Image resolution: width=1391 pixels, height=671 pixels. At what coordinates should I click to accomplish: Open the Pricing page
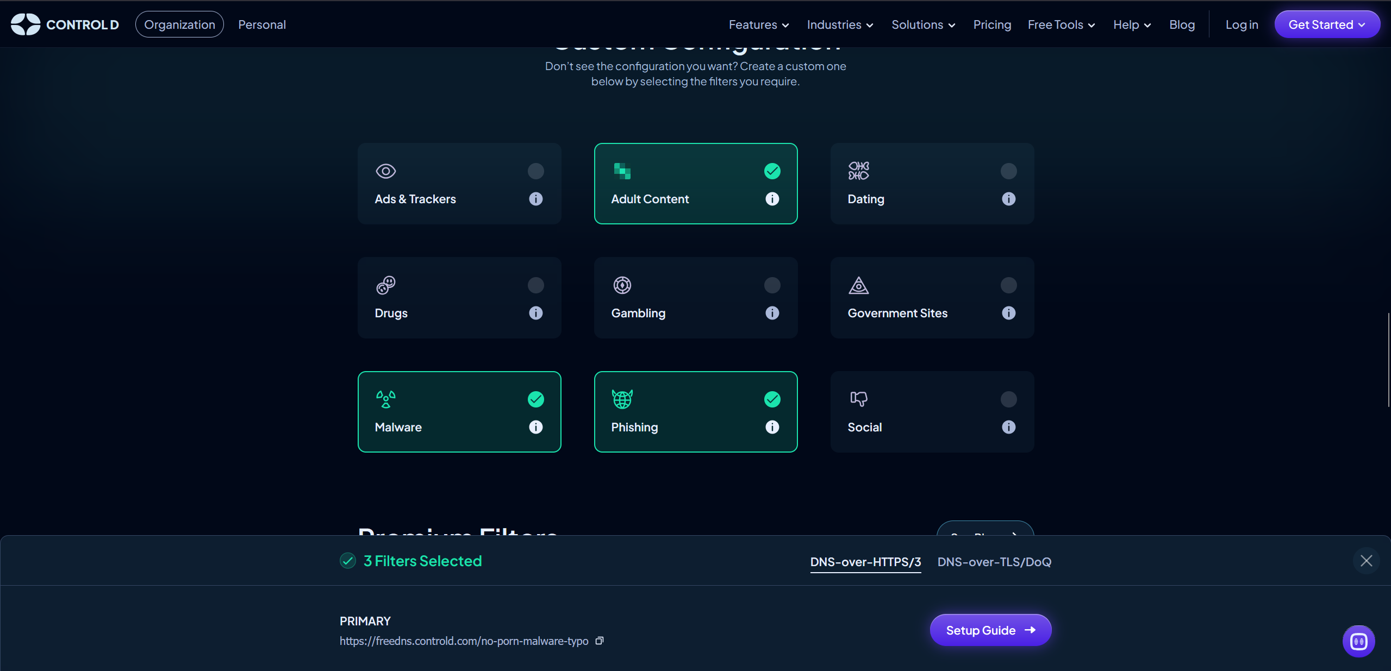(x=992, y=25)
